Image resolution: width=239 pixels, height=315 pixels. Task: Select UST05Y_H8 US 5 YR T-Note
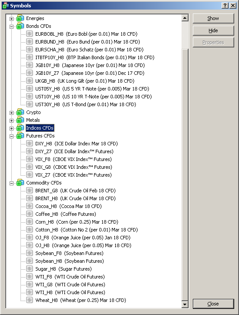[92, 89]
